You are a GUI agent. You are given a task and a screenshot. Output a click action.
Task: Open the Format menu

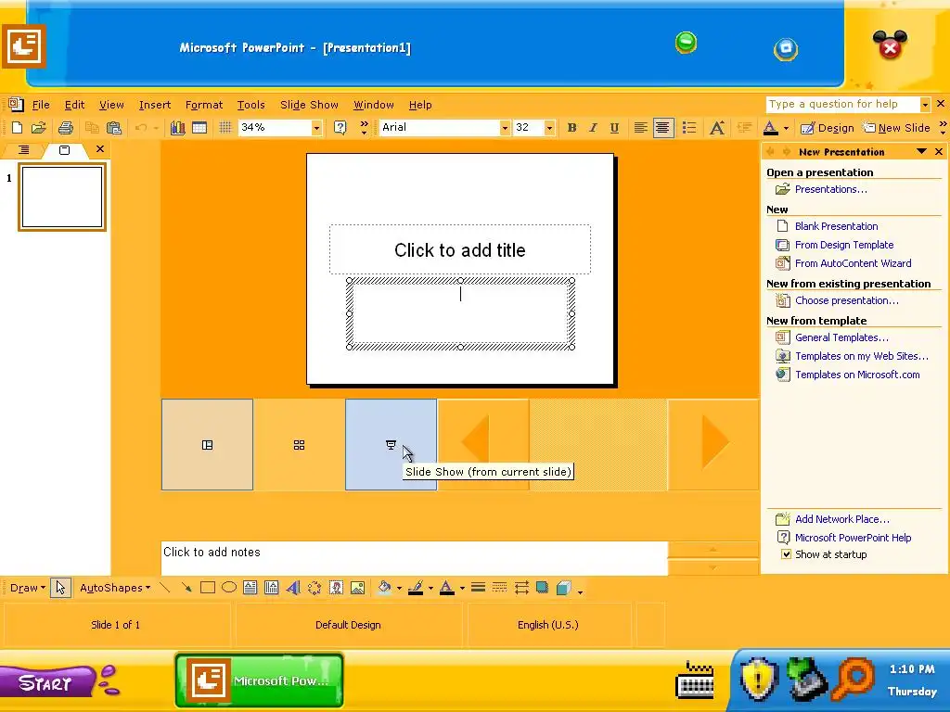[x=203, y=105]
